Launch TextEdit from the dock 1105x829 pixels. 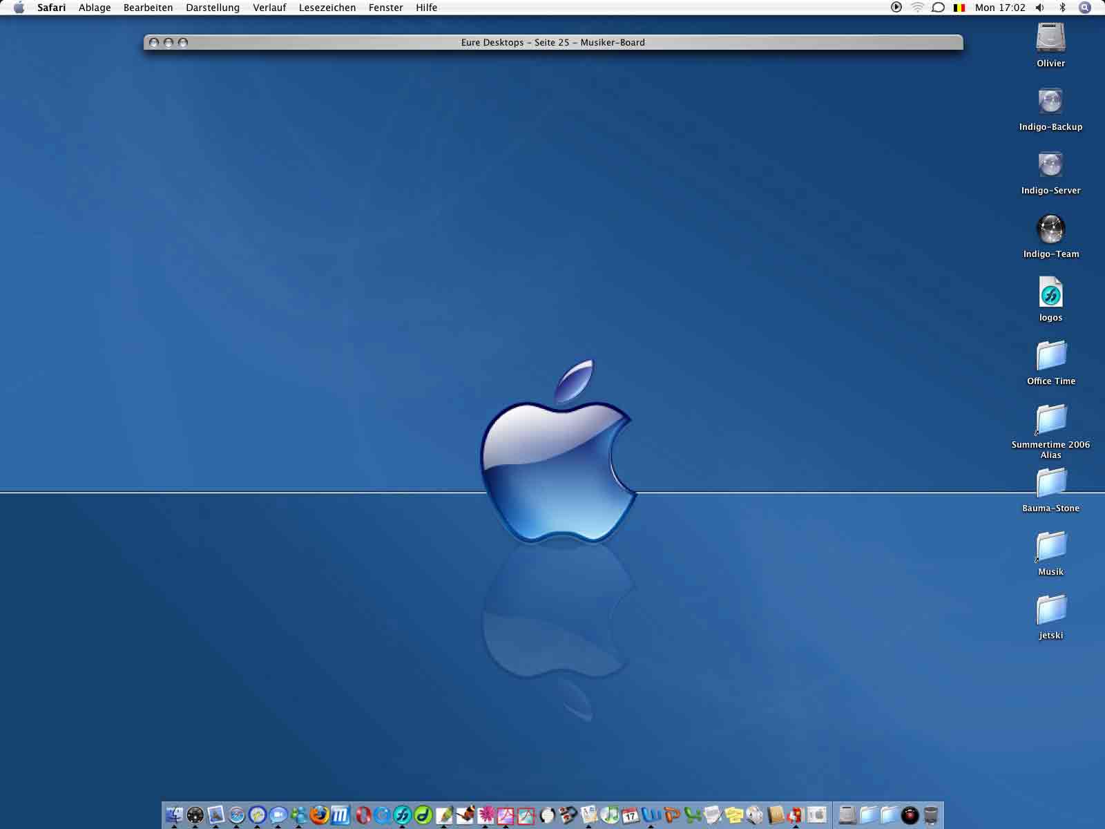click(713, 815)
